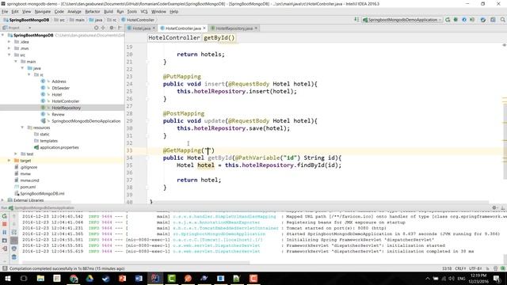Click getById() breadcrumb in editor

point(219,38)
